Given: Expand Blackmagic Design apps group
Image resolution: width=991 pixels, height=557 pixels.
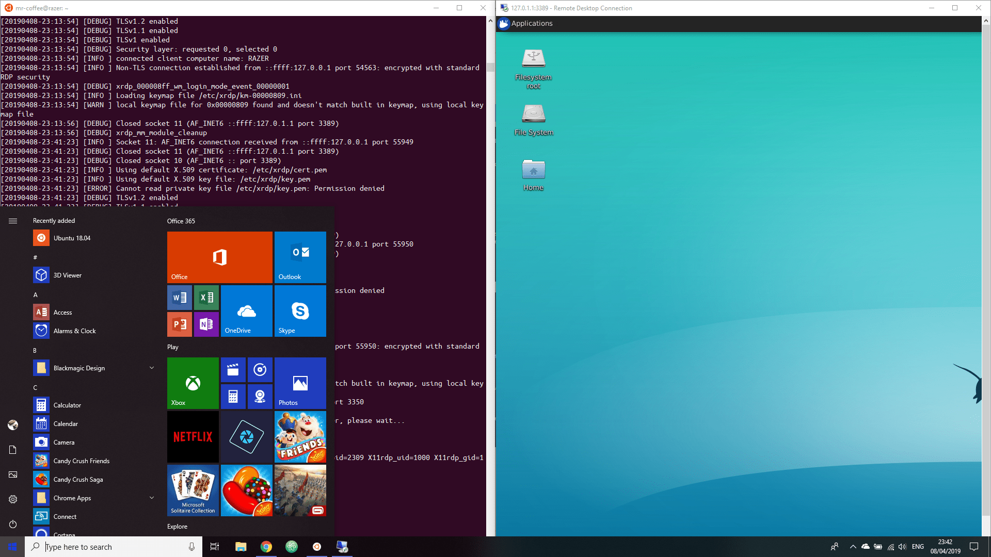Looking at the screenshot, I should point(151,367).
